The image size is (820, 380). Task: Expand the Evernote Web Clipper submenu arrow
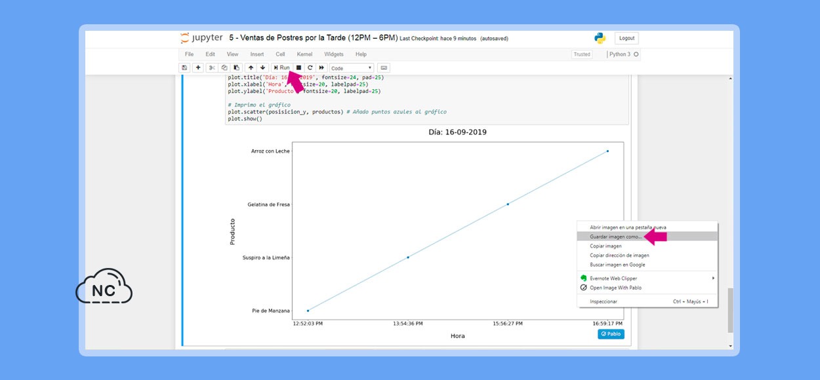pyautogui.click(x=713, y=278)
